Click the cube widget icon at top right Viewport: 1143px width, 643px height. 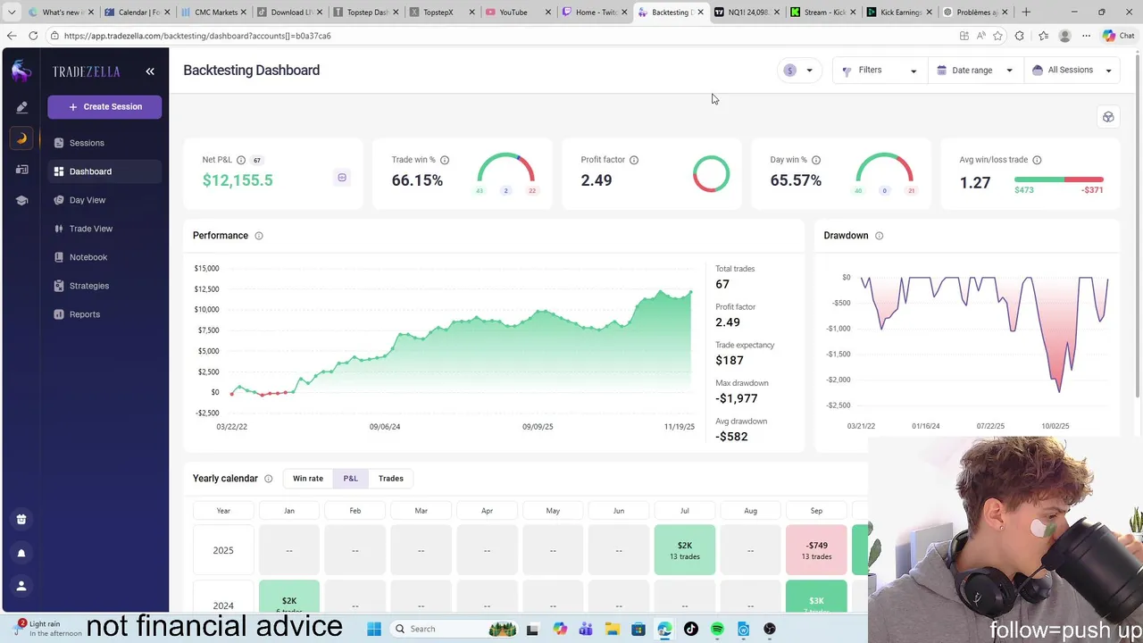pyautogui.click(x=1108, y=117)
